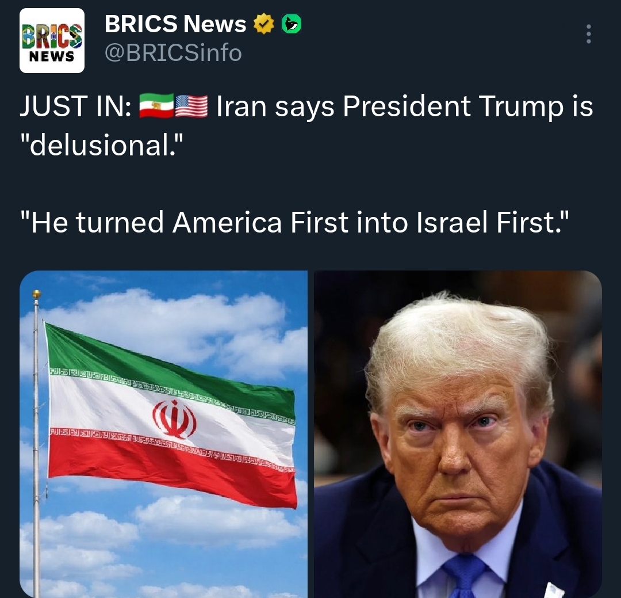The height and width of the screenshot is (598, 621).
Task: Open the waving Iran flag photo
Action: point(163,434)
